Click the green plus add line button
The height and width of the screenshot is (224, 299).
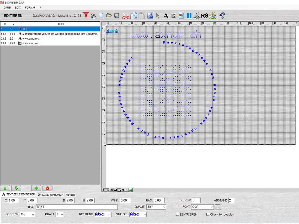pyautogui.click(x=36, y=188)
